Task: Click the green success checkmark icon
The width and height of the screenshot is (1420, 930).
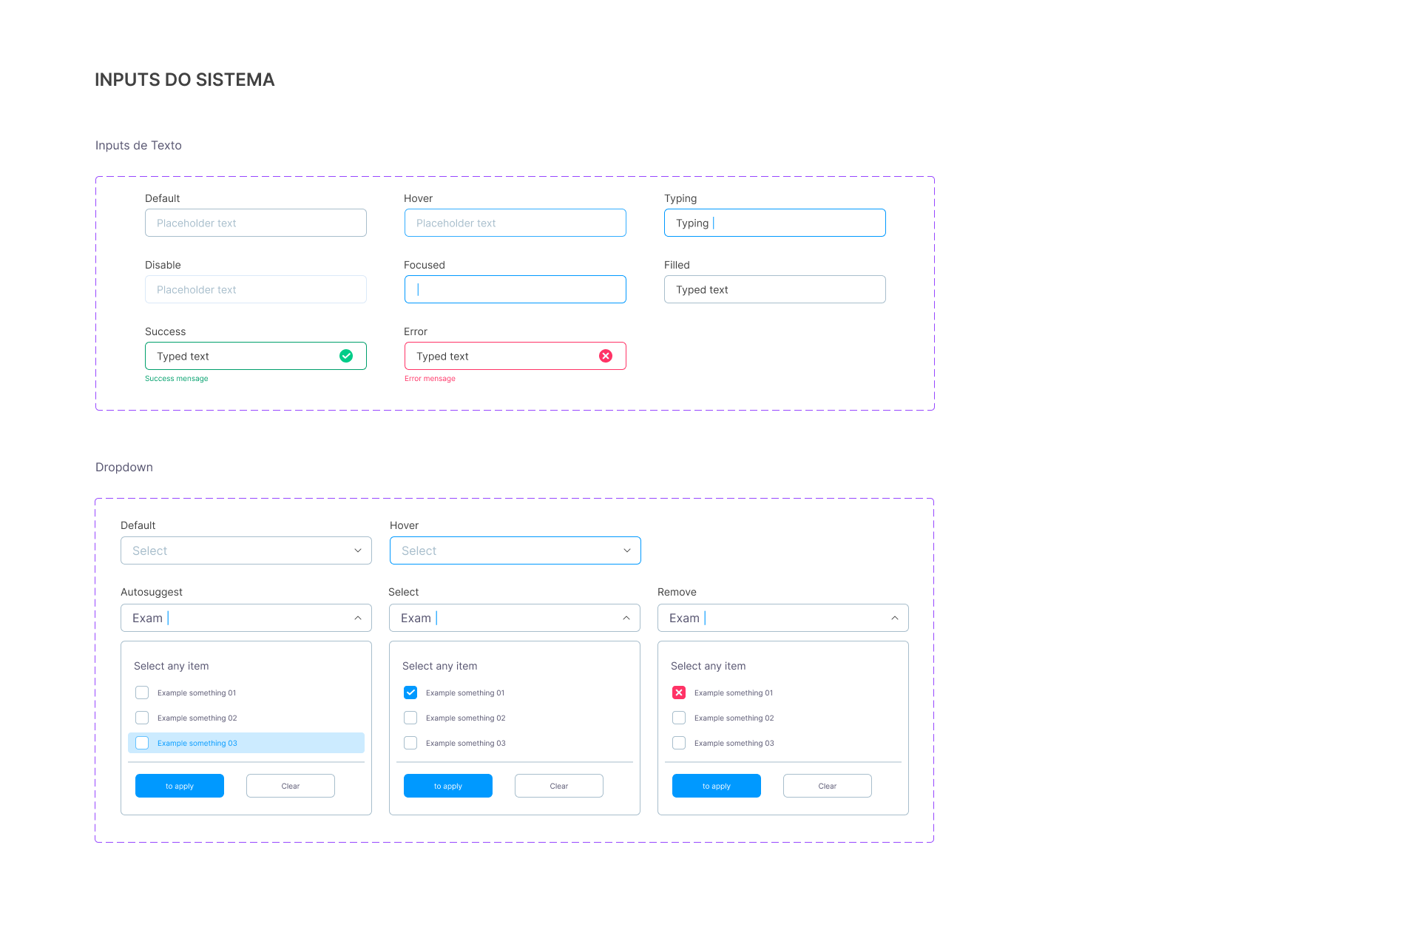Action: [x=346, y=356]
